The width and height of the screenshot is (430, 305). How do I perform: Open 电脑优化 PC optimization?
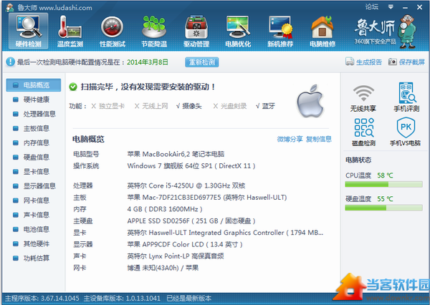[238, 32]
